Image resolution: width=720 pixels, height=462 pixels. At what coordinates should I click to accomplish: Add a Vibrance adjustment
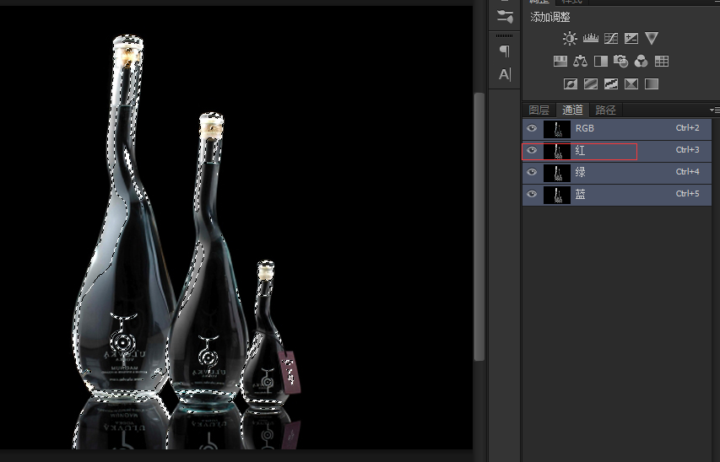[x=652, y=38]
